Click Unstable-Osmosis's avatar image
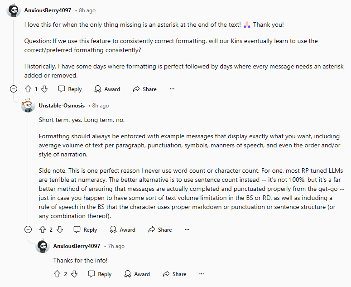 pos(28,105)
